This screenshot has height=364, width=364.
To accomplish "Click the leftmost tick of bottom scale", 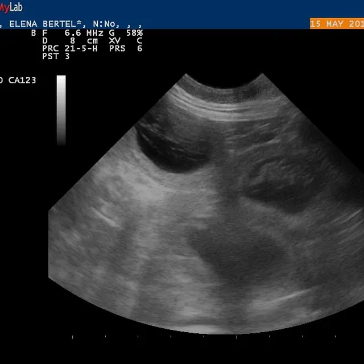I will (72, 337).
